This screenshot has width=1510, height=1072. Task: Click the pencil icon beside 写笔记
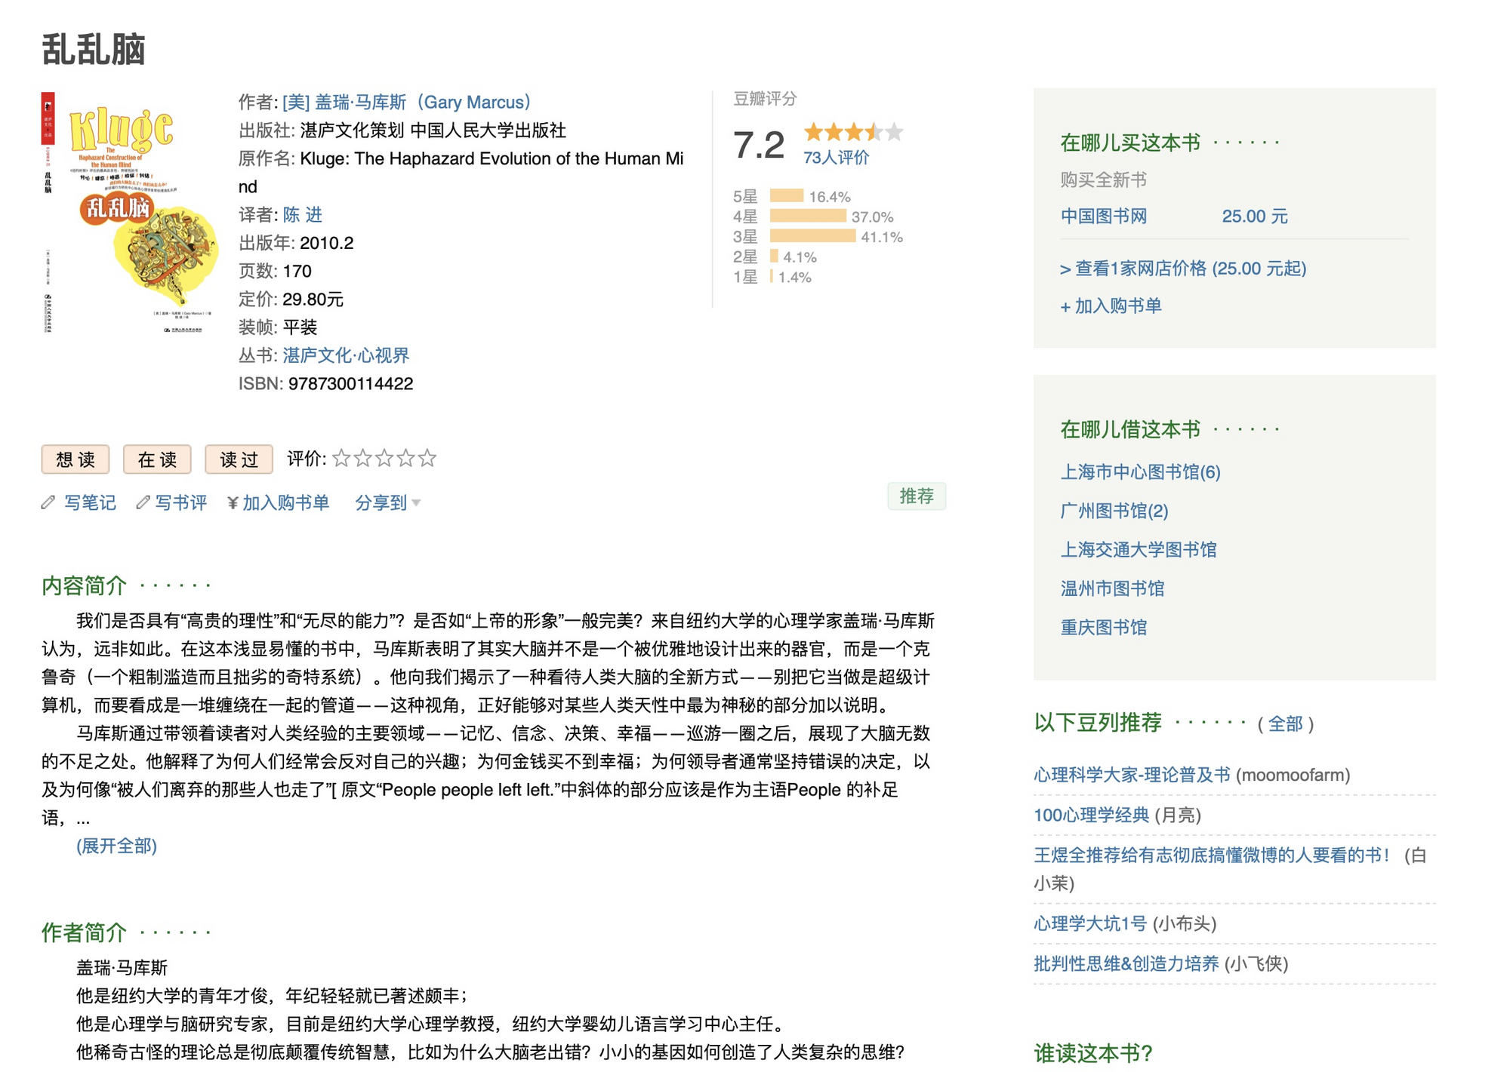point(48,502)
